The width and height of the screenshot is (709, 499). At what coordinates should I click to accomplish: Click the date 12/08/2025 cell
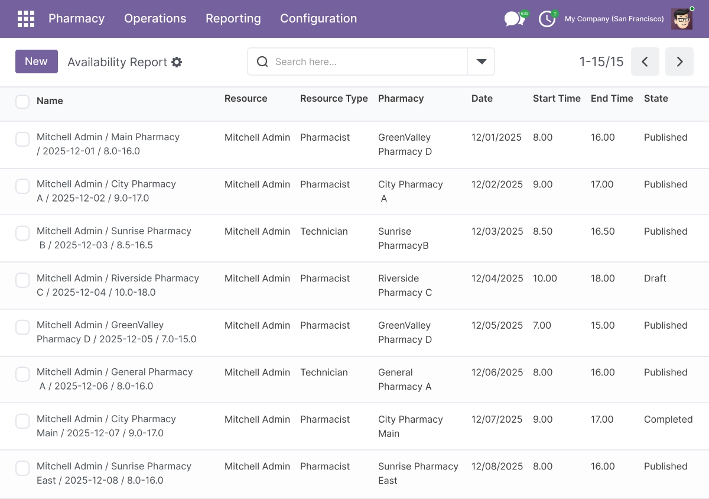point(497,466)
